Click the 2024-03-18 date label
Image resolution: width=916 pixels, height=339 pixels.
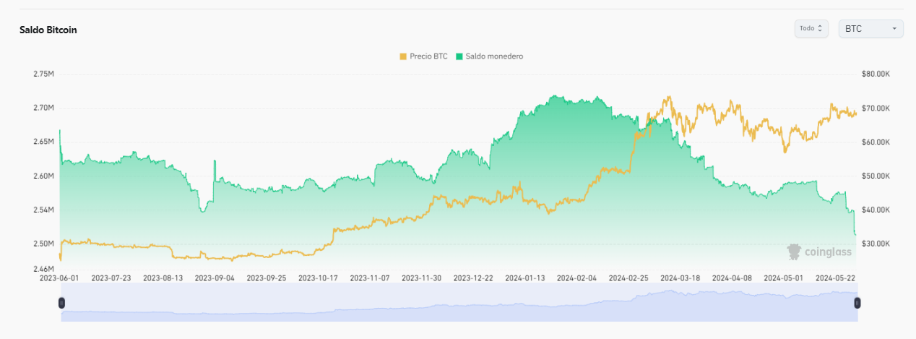click(x=680, y=278)
